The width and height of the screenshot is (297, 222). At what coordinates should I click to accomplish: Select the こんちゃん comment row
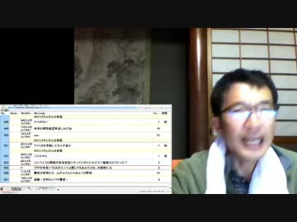(x=85, y=156)
